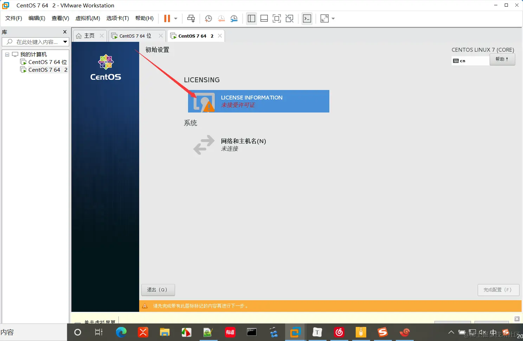Viewport: 523px width, 341px height.
Task: Collapse the 我的计算机 tree node
Action: click(7, 54)
